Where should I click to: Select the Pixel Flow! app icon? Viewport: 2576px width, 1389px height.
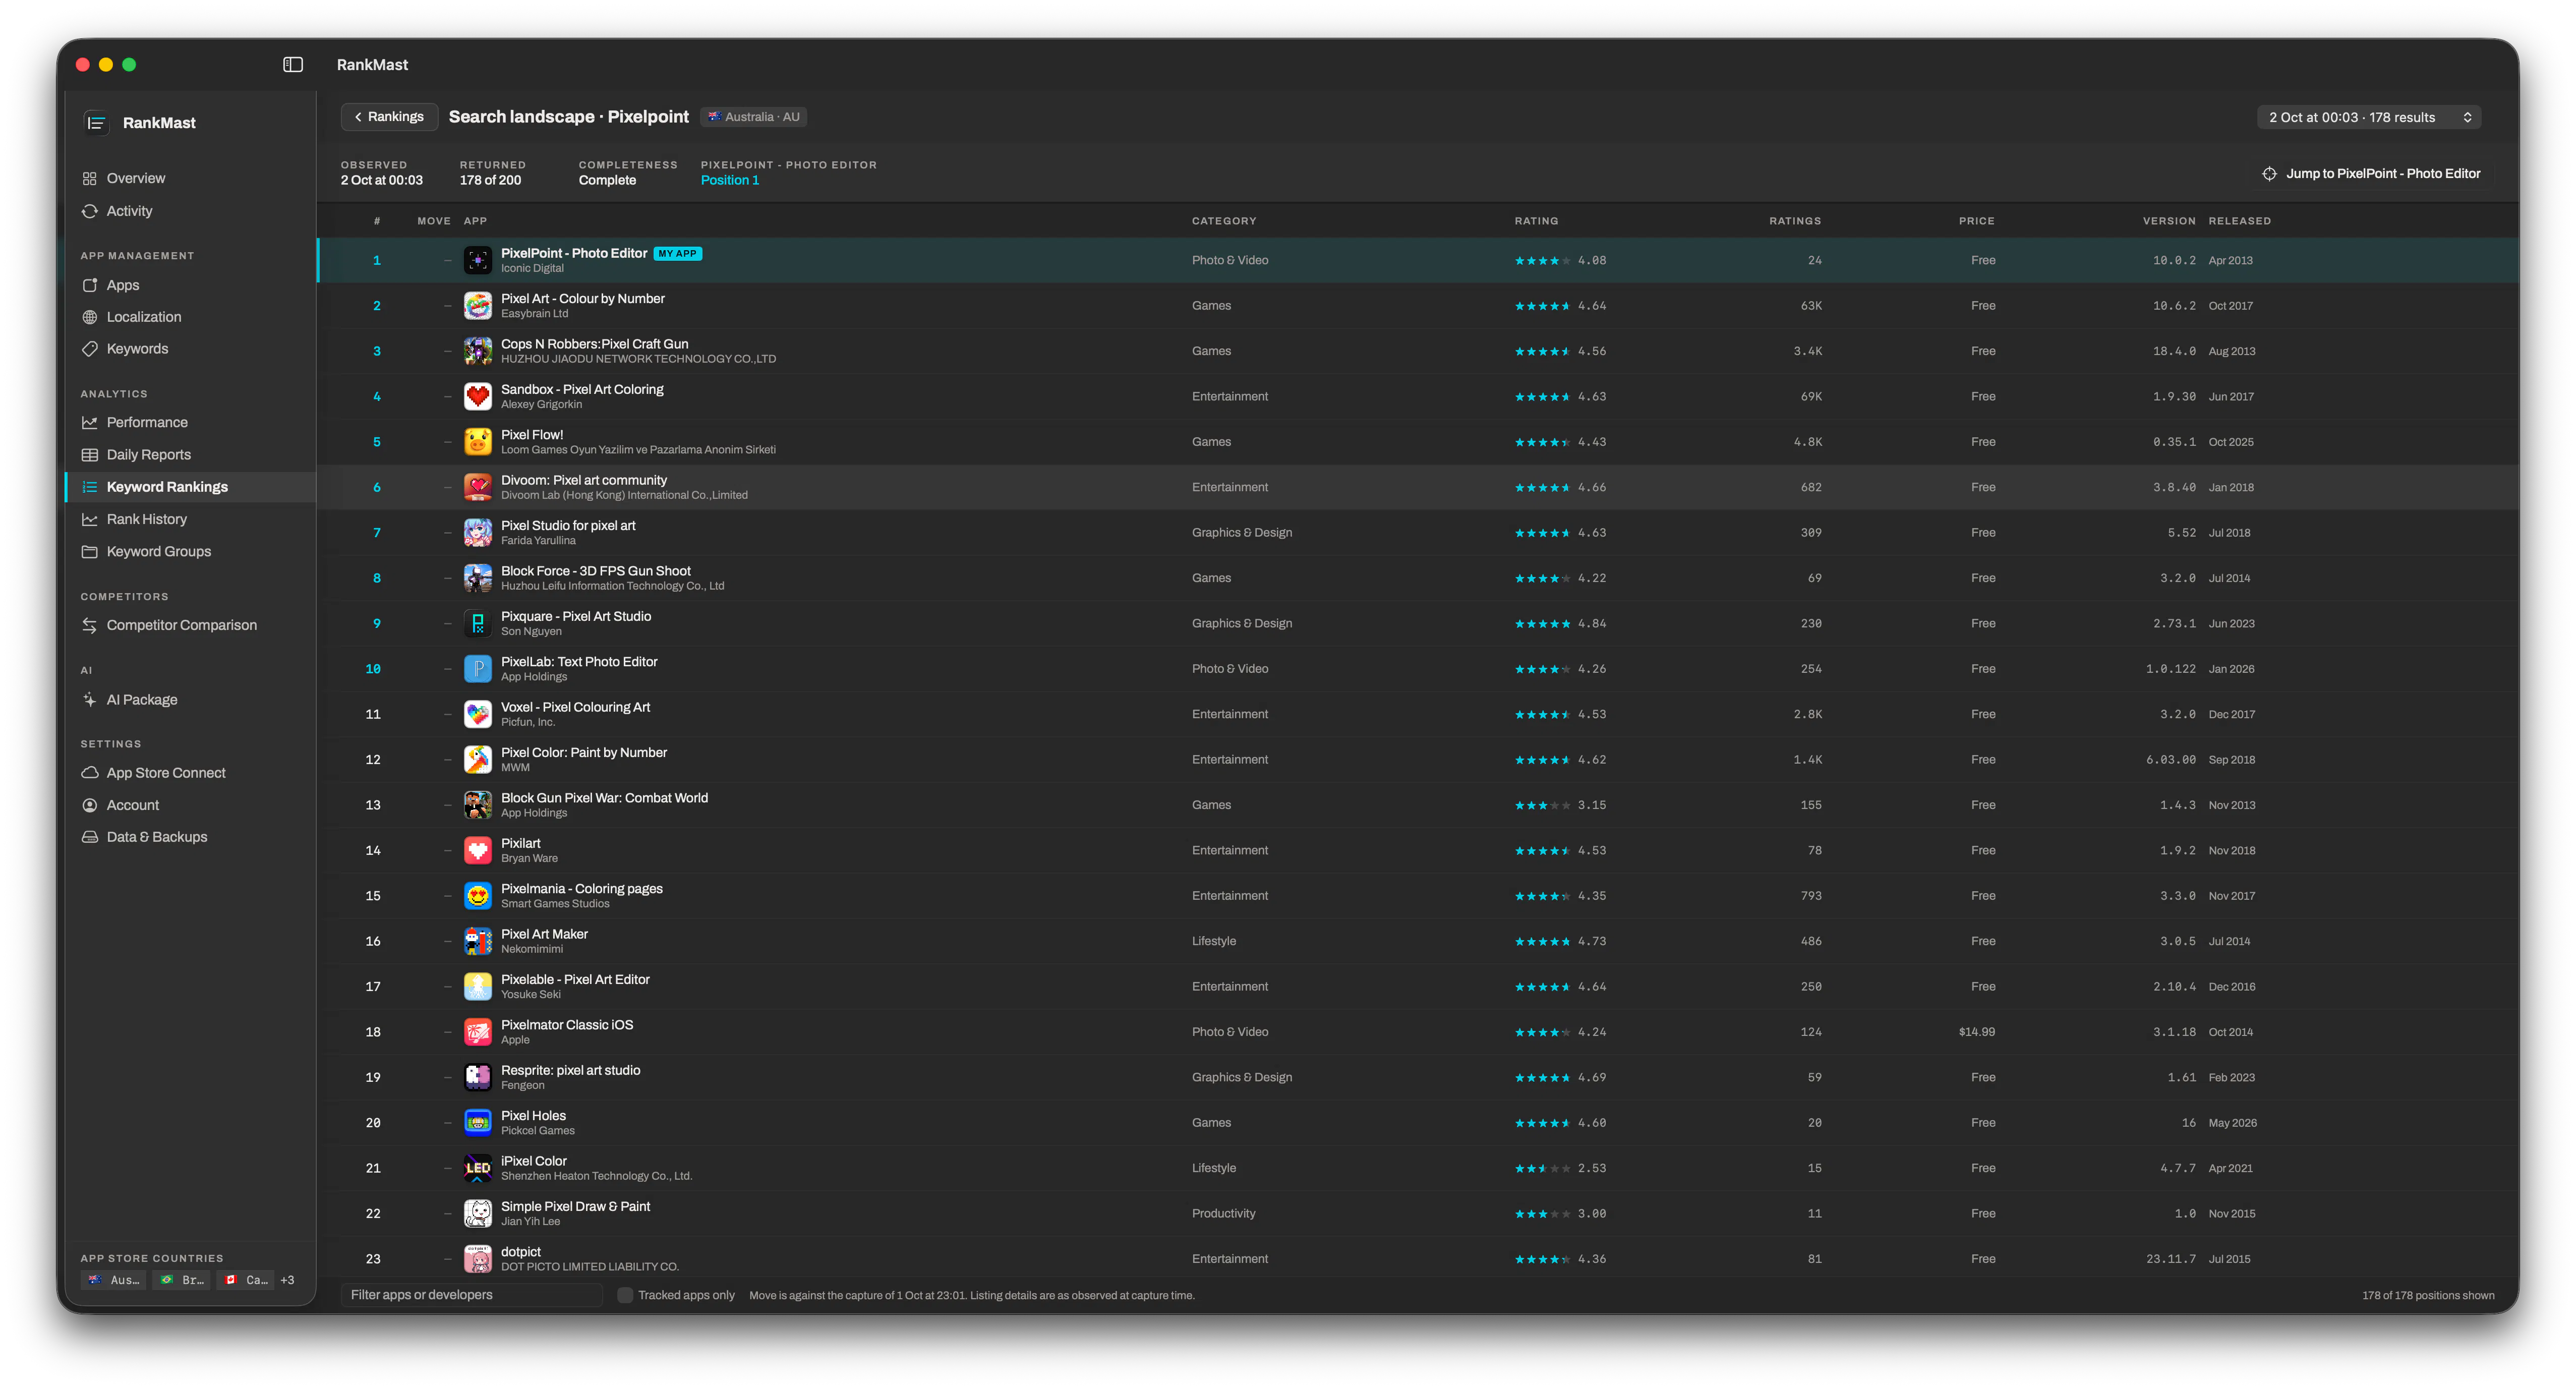pyautogui.click(x=478, y=442)
